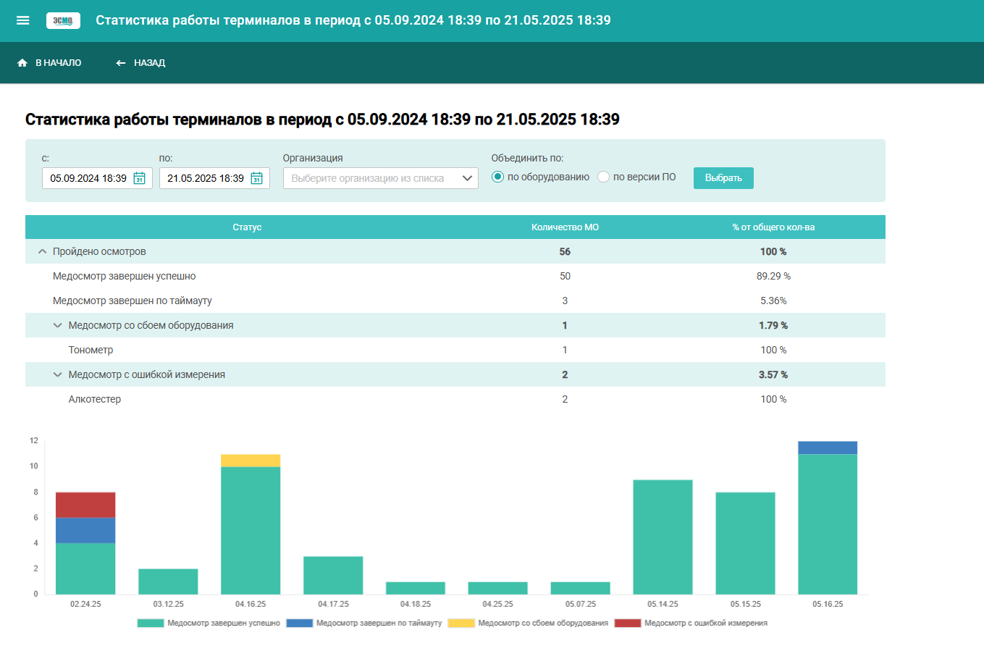Click the Количество МО column header

pos(565,227)
